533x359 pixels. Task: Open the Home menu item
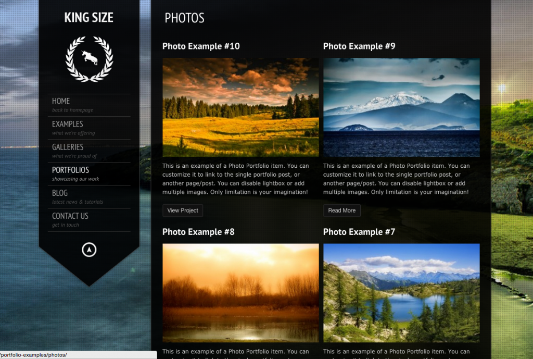point(61,101)
